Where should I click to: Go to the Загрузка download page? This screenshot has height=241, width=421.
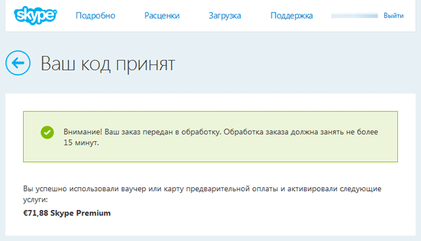coord(225,16)
